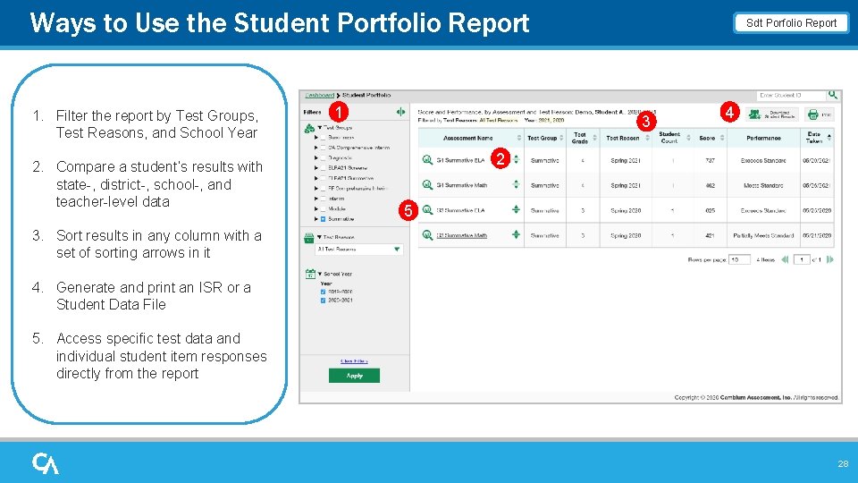Sort by Student Count column arrows
Screen dimensions: 858x483
click(x=688, y=138)
